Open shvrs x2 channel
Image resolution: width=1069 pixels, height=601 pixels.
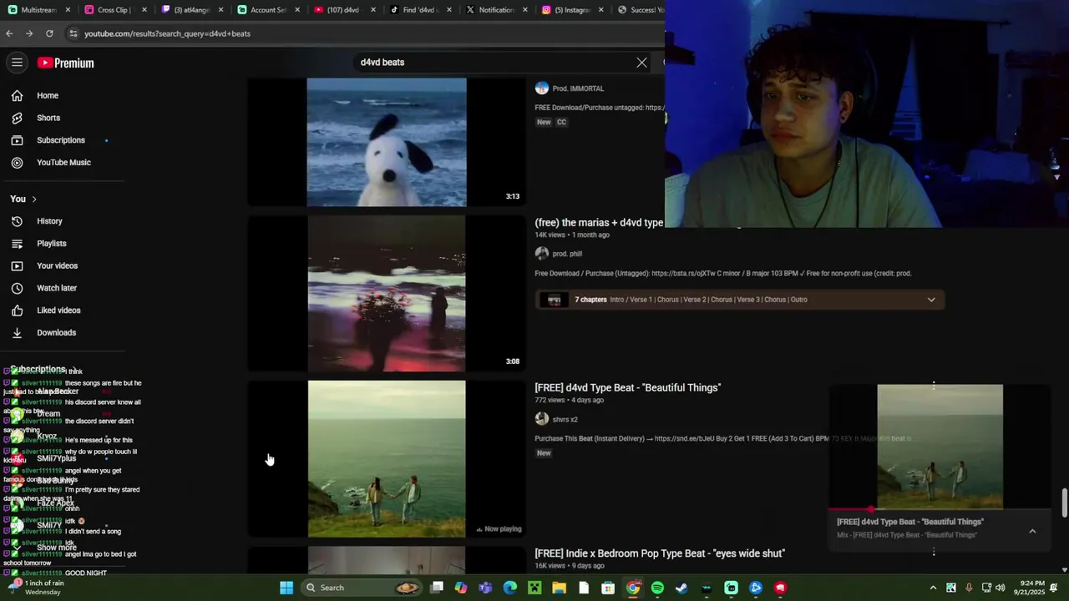pos(565,419)
